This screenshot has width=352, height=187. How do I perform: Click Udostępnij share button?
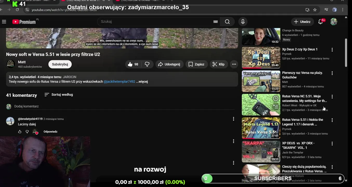[x=169, y=64]
